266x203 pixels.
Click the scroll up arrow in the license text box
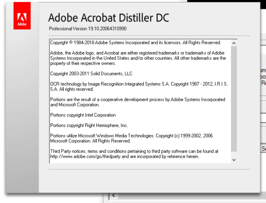coord(234,43)
